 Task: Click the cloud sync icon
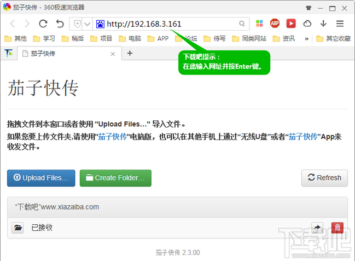tap(307, 24)
